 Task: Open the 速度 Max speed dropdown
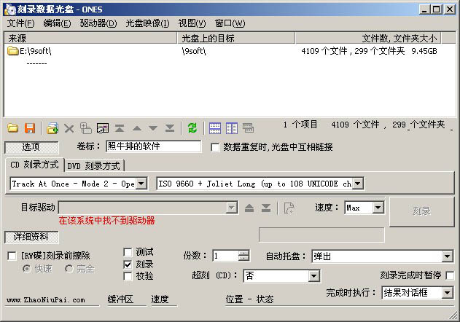click(x=378, y=208)
